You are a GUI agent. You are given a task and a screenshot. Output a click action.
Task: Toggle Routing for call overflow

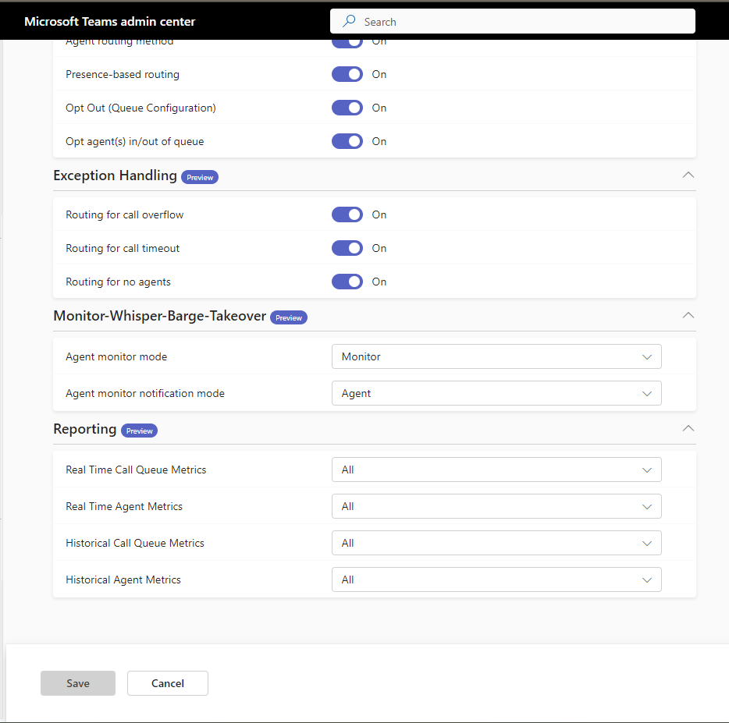(x=347, y=214)
